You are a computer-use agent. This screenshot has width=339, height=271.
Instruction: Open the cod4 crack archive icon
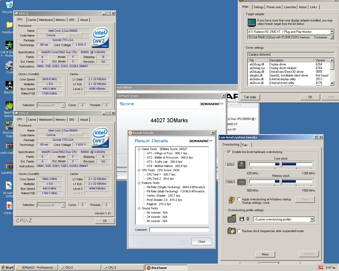tap(9, 146)
